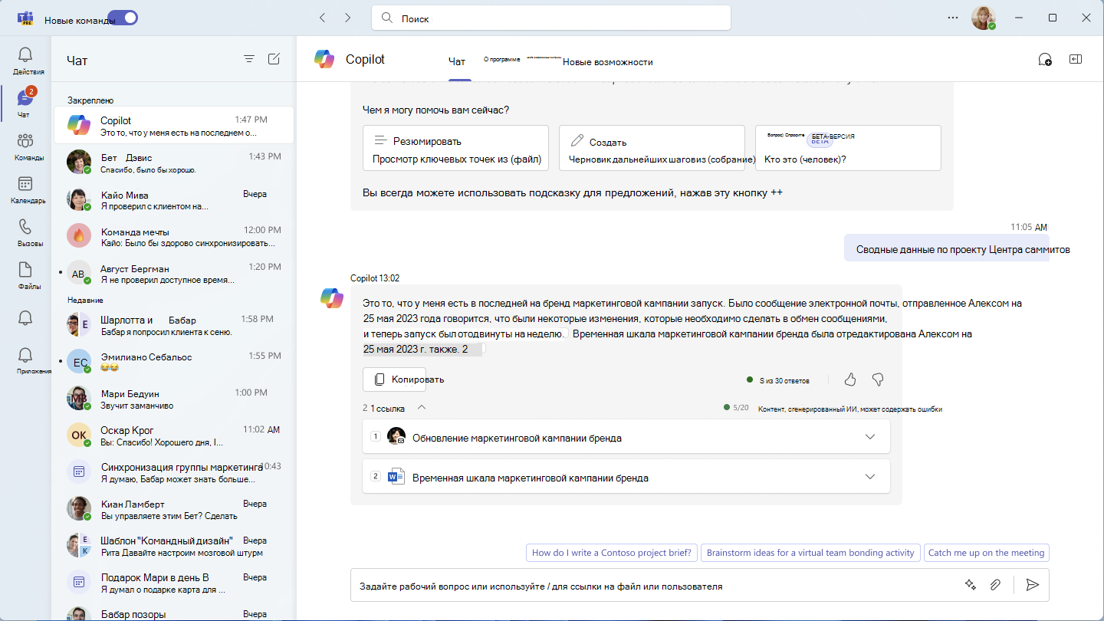Click the Кто это (человек)? card
The height and width of the screenshot is (621, 1104).
848,148
